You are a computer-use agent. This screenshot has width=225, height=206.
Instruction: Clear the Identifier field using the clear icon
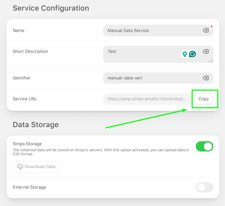tap(206, 78)
